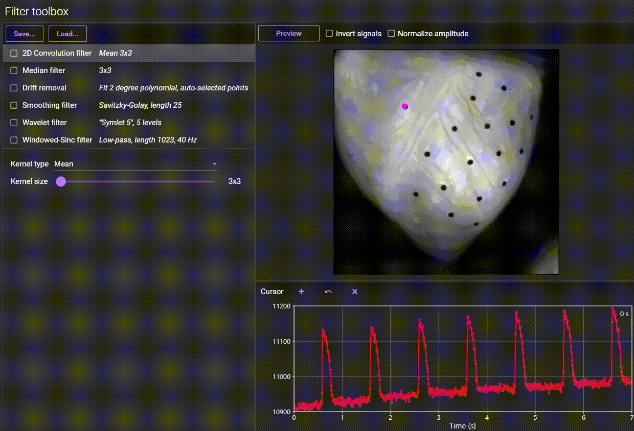The image size is (634, 431).
Task: Click the undo cursor arrow icon
Action: point(328,292)
